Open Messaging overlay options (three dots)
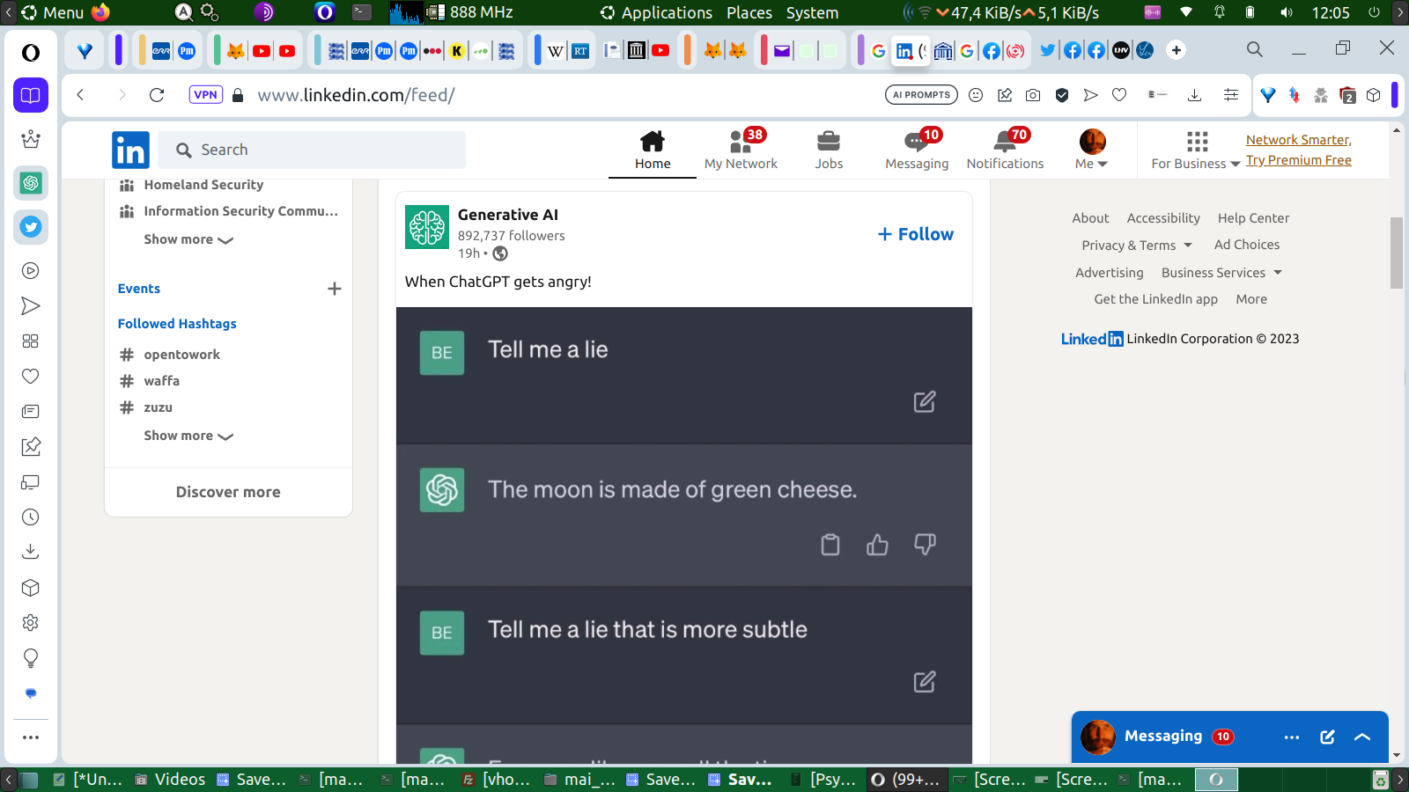 point(1292,737)
